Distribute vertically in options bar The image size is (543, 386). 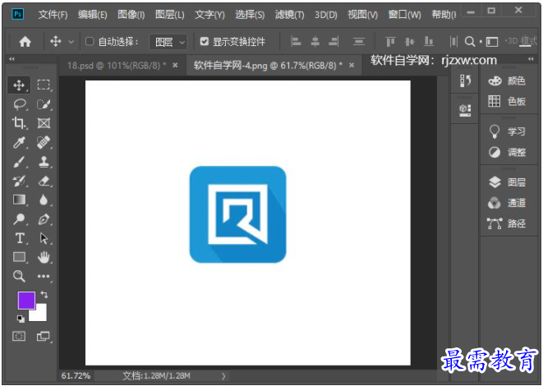(359, 42)
